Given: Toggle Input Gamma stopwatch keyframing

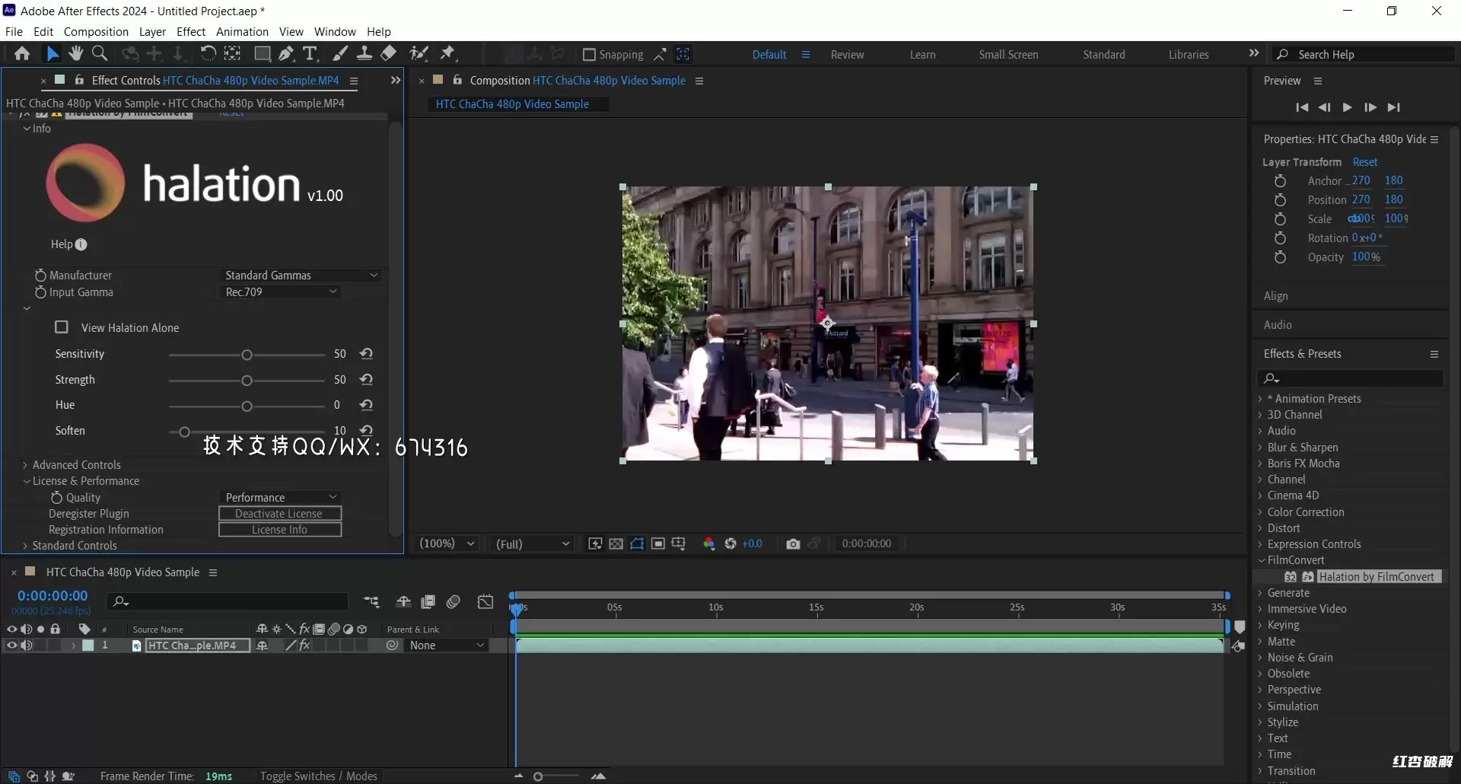Looking at the screenshot, I should tap(40, 292).
